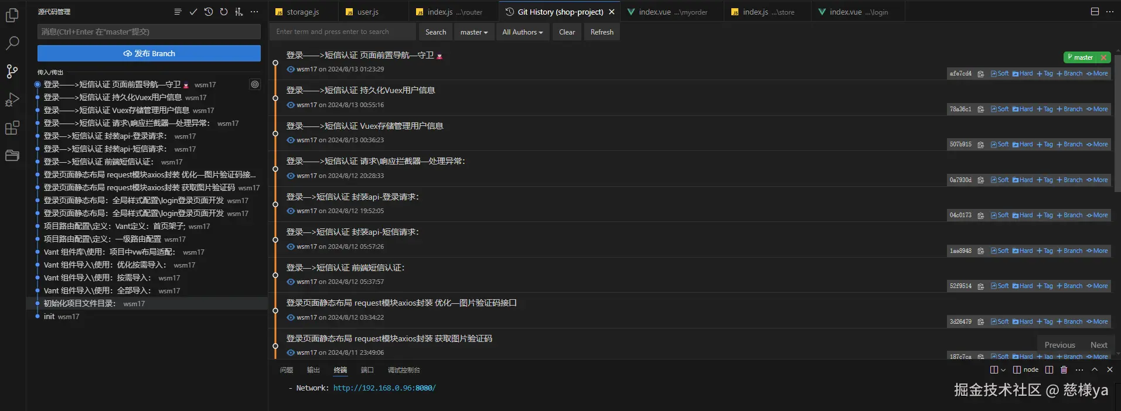Click eye icon for commit at 2024/8/12 05:37:57
Image resolution: width=1121 pixels, height=411 pixels.
click(x=291, y=282)
